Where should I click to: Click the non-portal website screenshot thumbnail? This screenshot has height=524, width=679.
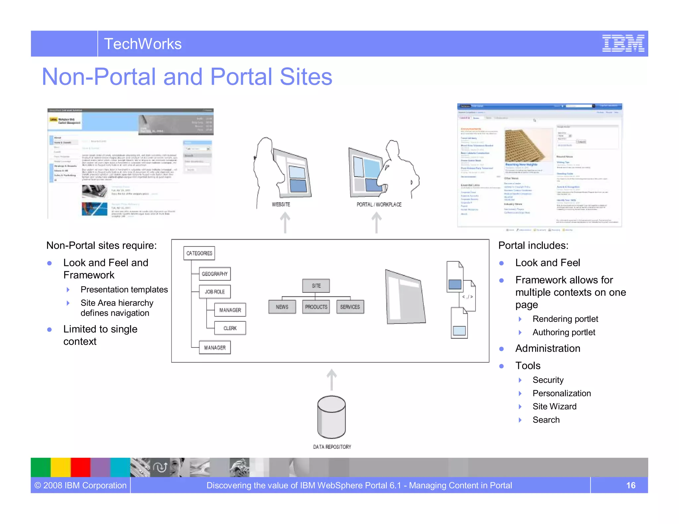pos(131,163)
